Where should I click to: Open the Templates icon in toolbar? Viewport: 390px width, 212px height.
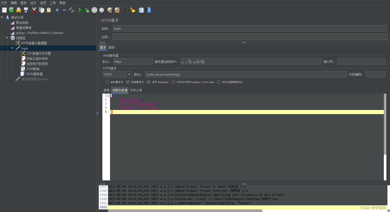point(11,10)
